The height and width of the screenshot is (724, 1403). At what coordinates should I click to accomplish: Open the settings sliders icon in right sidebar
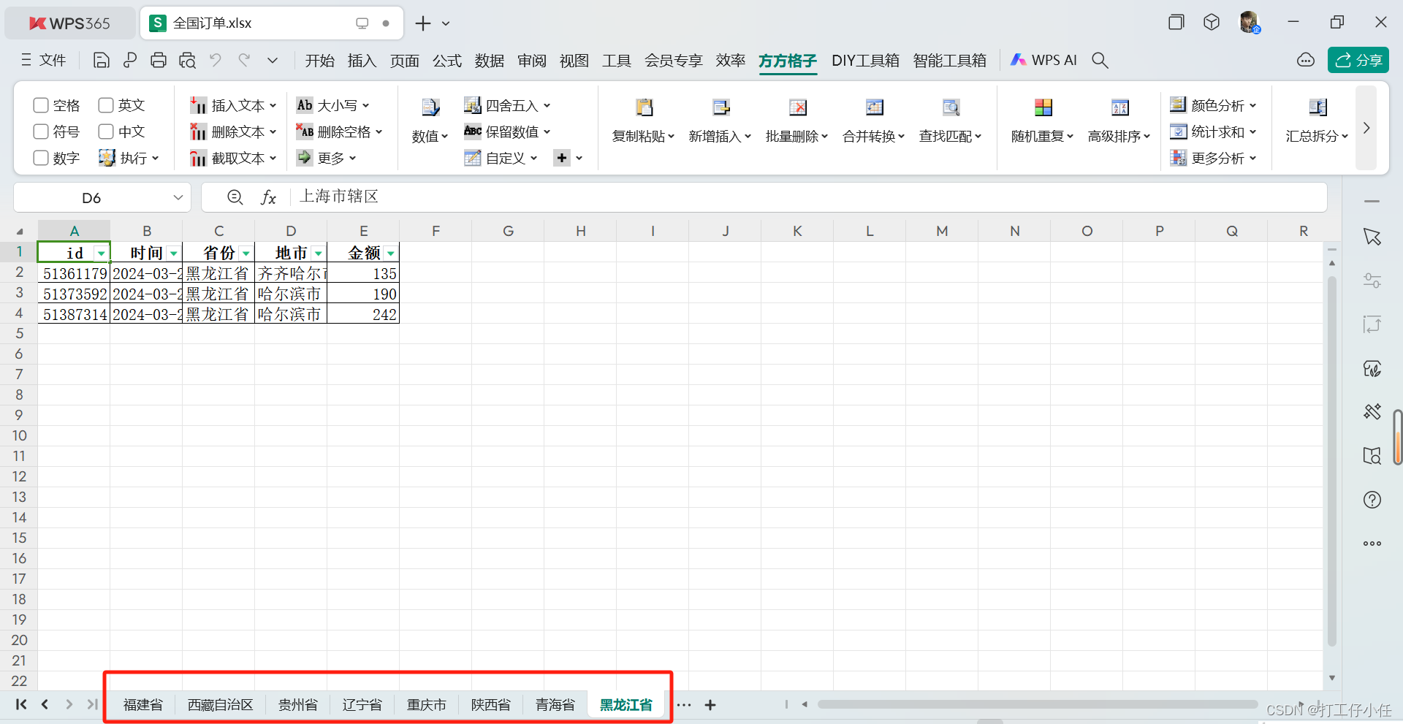[x=1372, y=281]
